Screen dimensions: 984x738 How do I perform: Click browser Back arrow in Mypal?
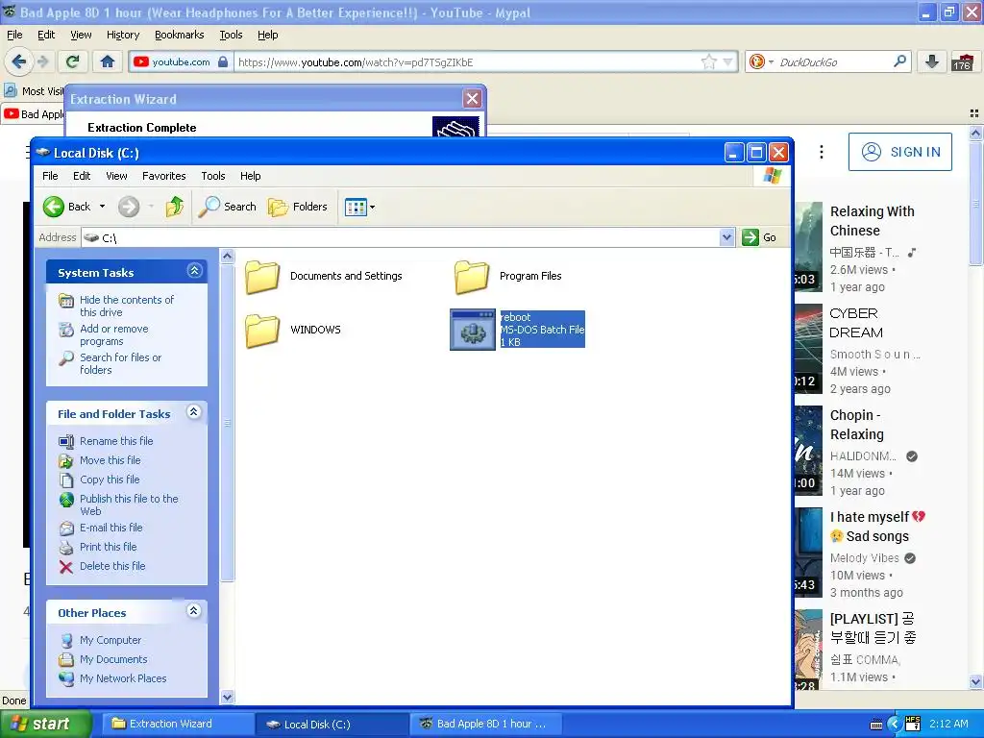coord(18,61)
